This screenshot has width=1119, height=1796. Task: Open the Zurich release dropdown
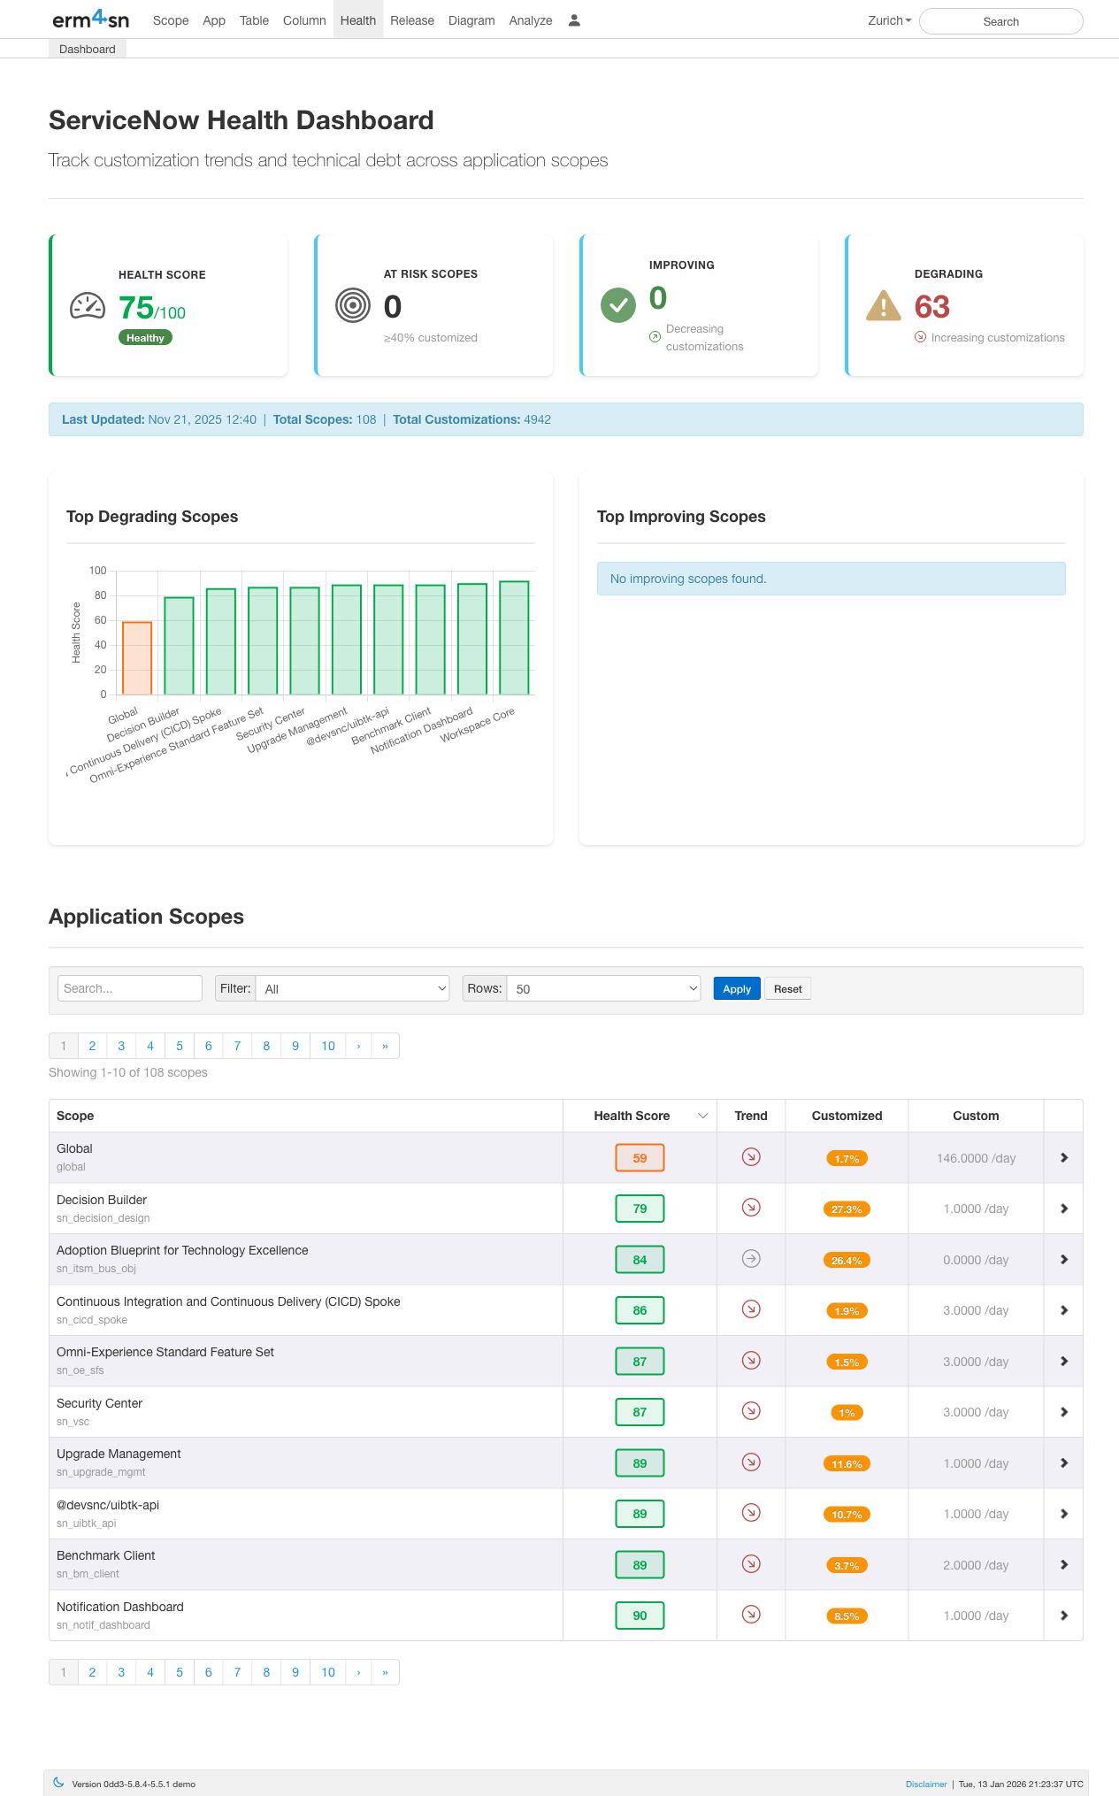(x=889, y=20)
